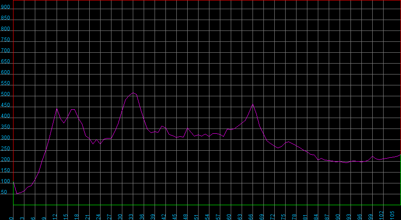This screenshot has height=220, width=401.
Task: Click the x-axis label 84
Action: [316, 217]
